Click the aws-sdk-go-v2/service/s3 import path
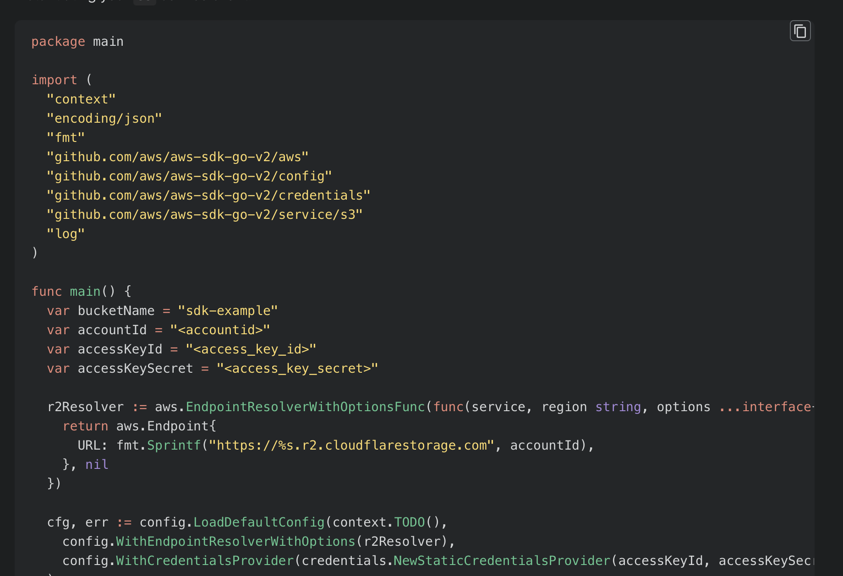 click(205, 215)
